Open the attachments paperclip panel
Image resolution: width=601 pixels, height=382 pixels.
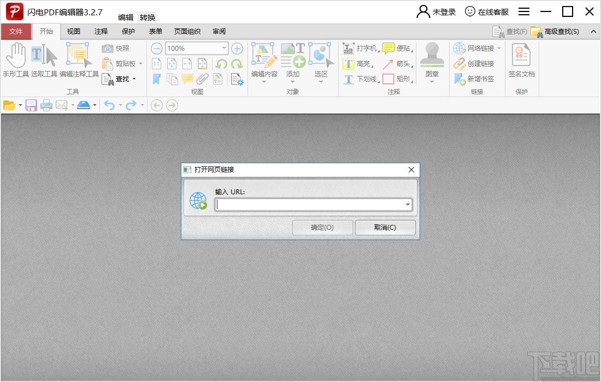pos(202,79)
